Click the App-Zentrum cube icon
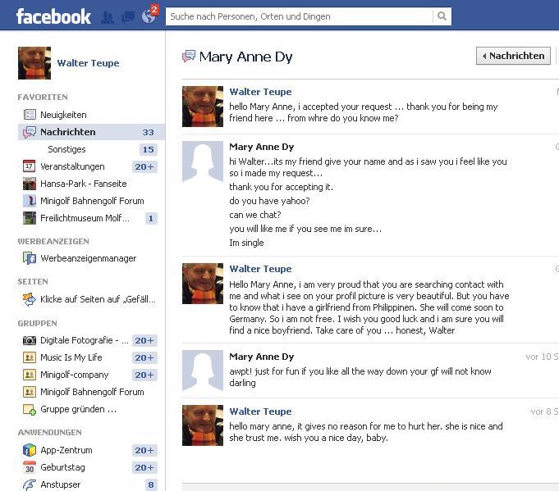Image resolution: width=559 pixels, height=491 pixels. point(30,450)
